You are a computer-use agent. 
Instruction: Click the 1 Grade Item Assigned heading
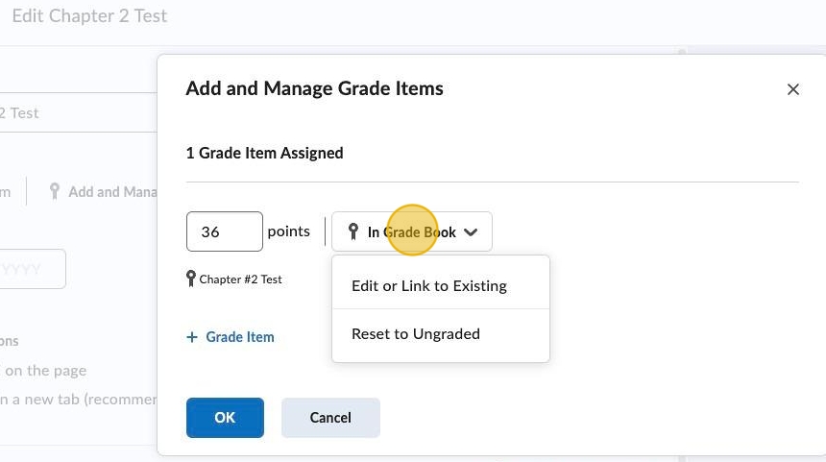pos(264,153)
